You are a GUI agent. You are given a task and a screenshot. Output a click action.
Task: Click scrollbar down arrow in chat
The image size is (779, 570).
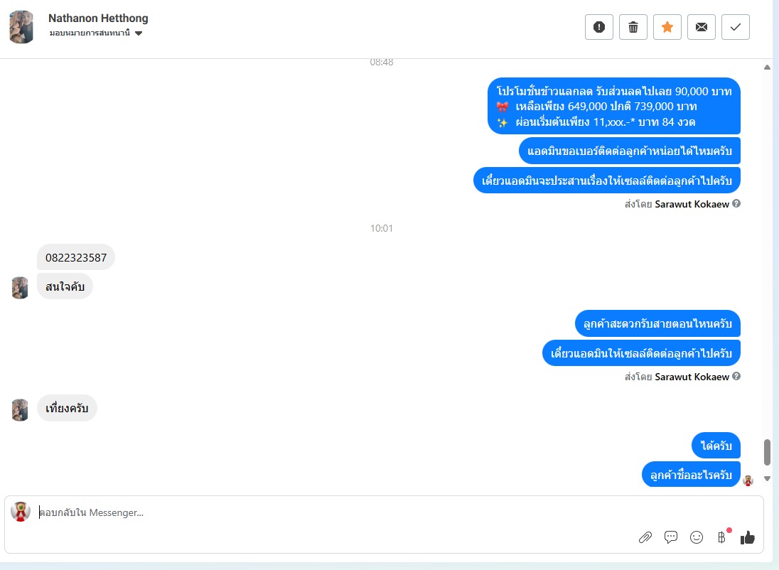767,479
